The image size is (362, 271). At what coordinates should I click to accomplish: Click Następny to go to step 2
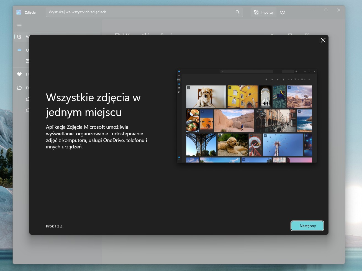pyautogui.click(x=307, y=226)
